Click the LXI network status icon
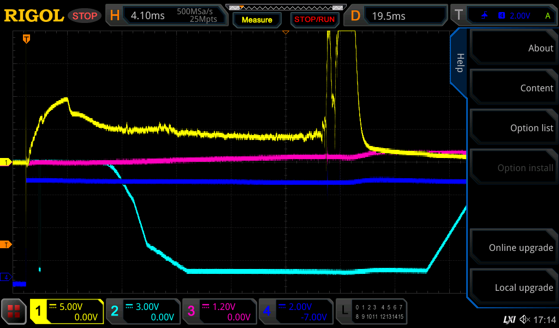The image size is (559, 328). (509, 319)
